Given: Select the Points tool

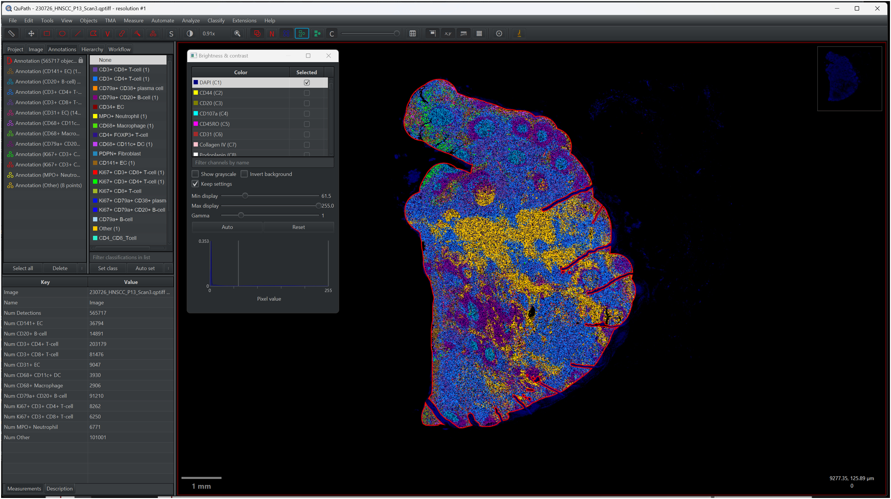Looking at the screenshot, I should click(x=153, y=34).
